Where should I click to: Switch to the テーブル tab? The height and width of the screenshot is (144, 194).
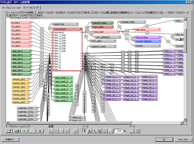(6, 8)
